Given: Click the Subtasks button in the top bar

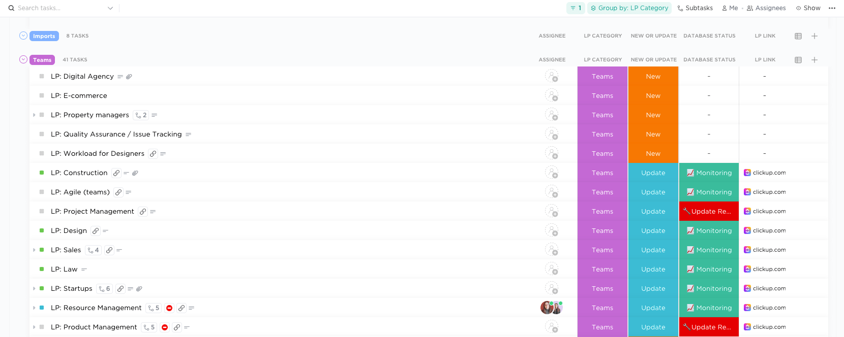Looking at the screenshot, I should pyautogui.click(x=695, y=8).
